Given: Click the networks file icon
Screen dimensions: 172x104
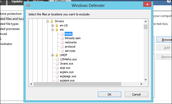Looking at the screenshot, I should [x=62, y=42].
